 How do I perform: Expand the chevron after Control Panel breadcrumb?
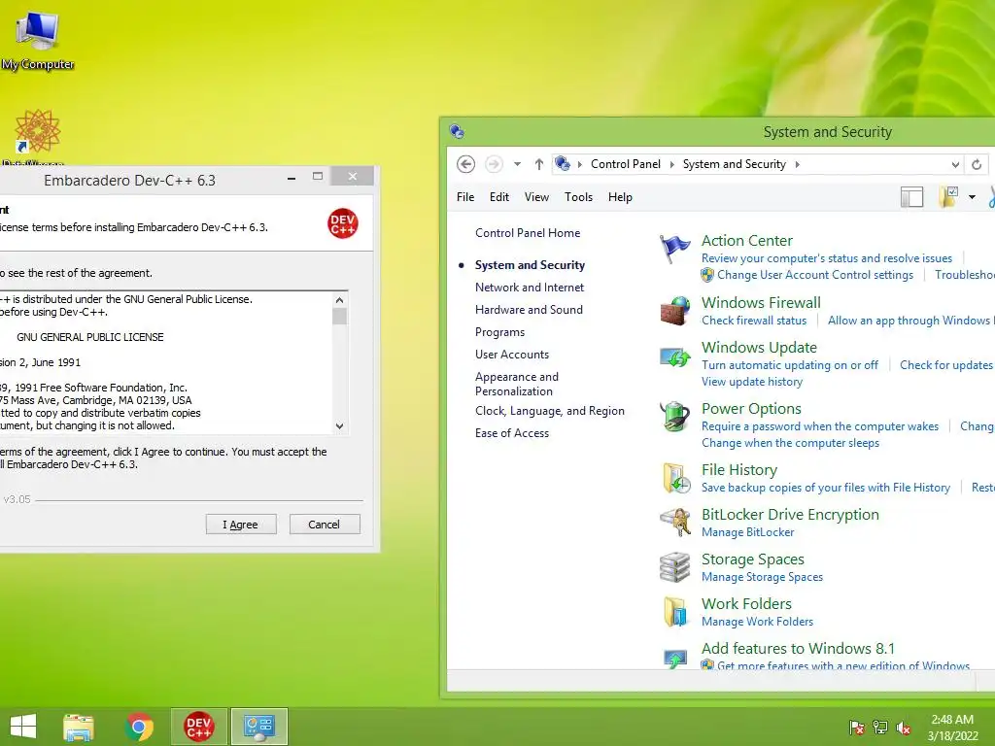pyautogui.click(x=672, y=164)
